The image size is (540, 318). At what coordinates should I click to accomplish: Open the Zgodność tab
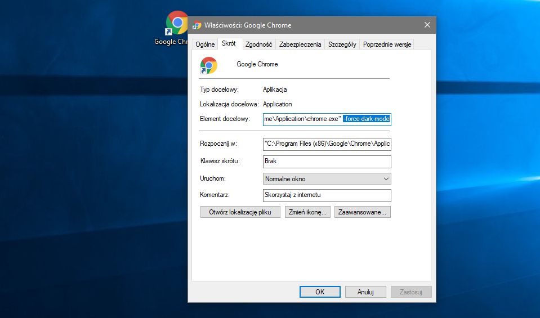click(258, 44)
